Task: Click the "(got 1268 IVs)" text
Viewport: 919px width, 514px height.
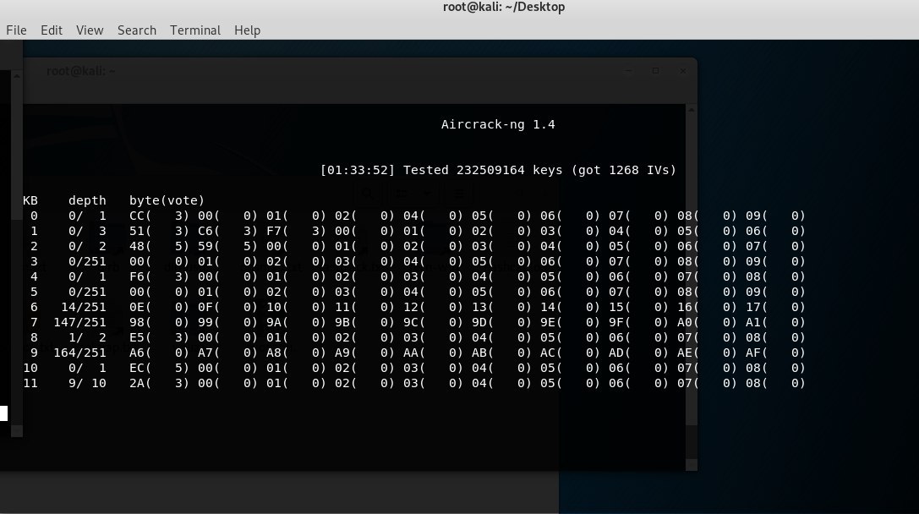Action: (x=624, y=170)
